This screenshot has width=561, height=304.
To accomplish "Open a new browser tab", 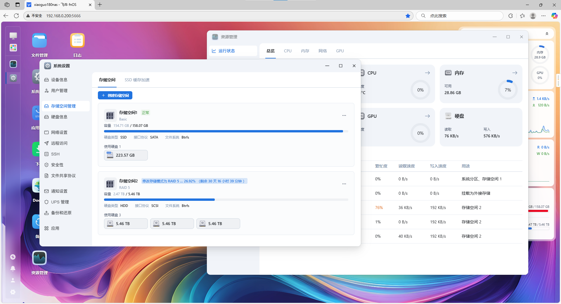I will (x=100, y=5).
